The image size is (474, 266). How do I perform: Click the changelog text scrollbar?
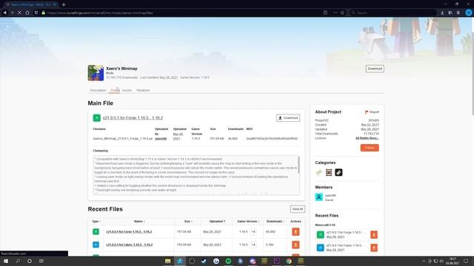(x=298, y=165)
